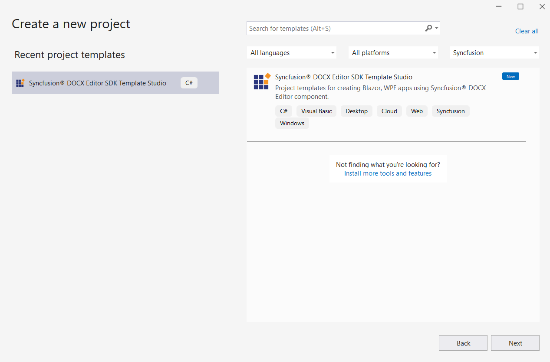Viewport: 550px width, 362px height.
Task: Close the Create a new project dialog
Action: coord(542,7)
